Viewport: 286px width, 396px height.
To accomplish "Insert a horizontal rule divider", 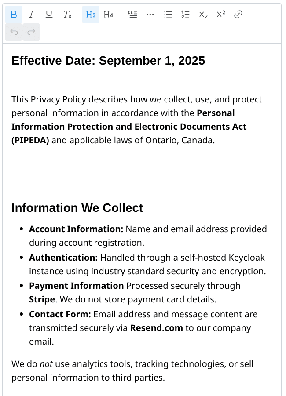I will click(150, 15).
